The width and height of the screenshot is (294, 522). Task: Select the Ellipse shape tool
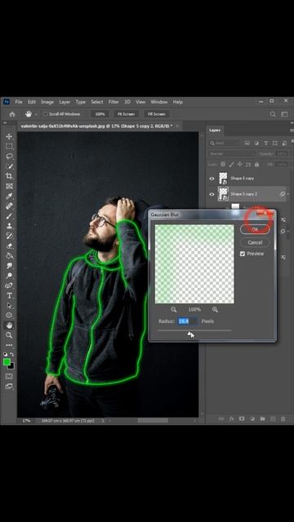(x=9, y=315)
